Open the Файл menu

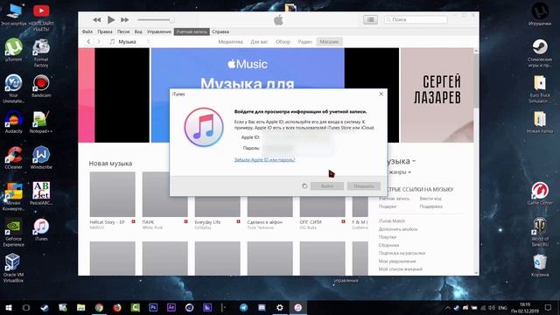tap(87, 31)
